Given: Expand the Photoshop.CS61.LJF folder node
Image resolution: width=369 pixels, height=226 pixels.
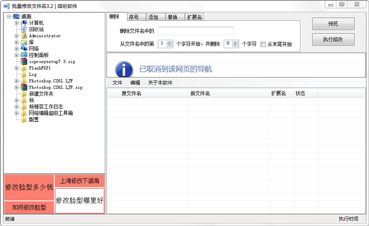Looking at the screenshot, I should point(17,81).
